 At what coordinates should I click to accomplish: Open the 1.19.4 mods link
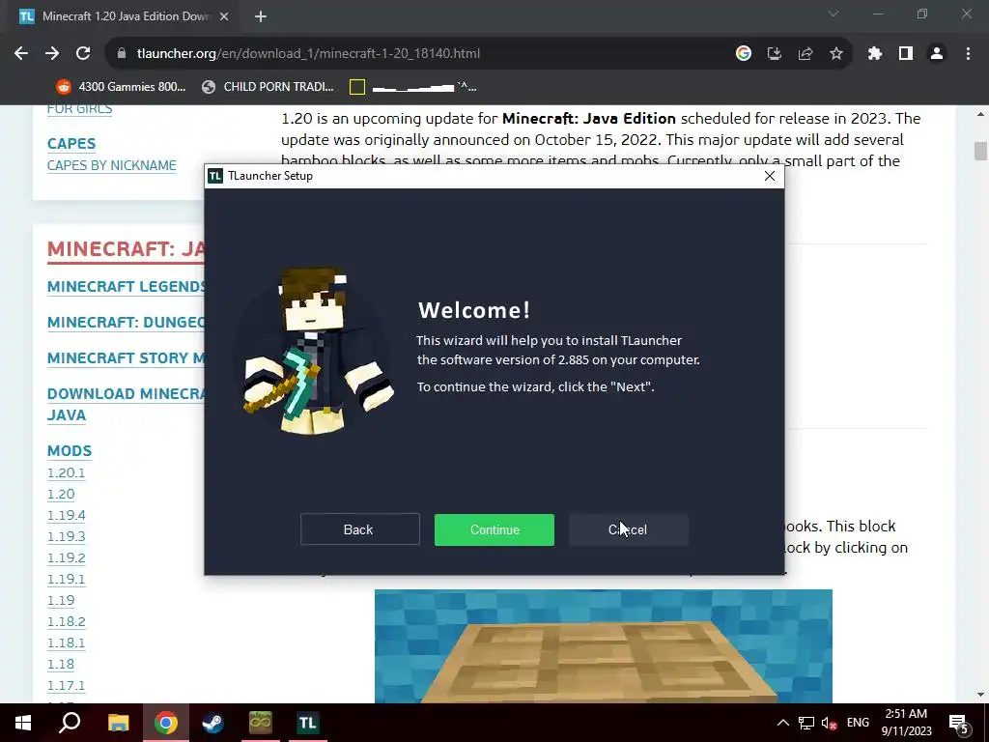67,516
